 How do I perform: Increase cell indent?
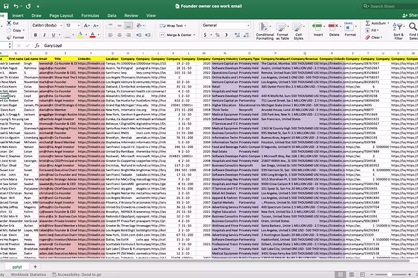(x=148, y=35)
